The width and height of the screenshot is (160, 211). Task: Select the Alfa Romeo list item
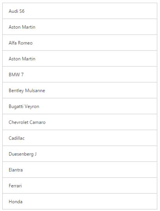pyautogui.click(x=80, y=43)
